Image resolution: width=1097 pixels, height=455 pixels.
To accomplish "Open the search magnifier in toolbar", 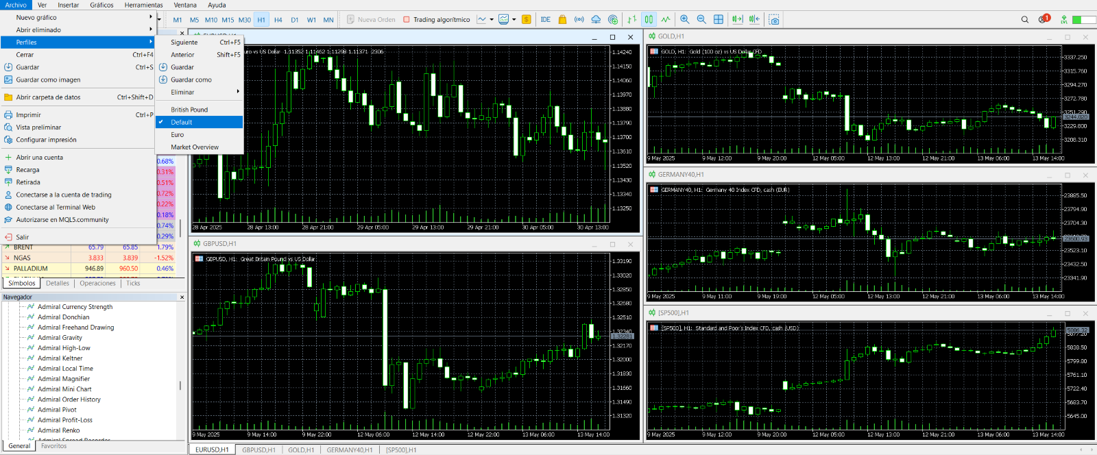I will click(1025, 20).
